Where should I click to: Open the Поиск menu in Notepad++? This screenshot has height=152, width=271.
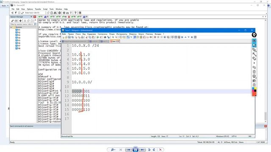pos(78,34)
